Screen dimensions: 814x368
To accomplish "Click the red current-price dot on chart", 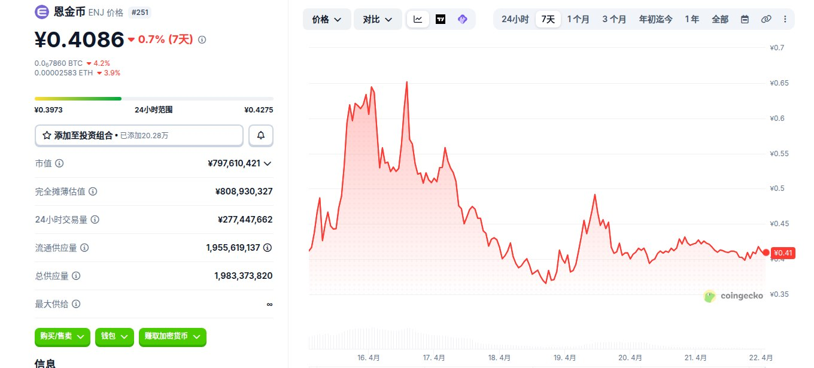I will tap(766, 253).
